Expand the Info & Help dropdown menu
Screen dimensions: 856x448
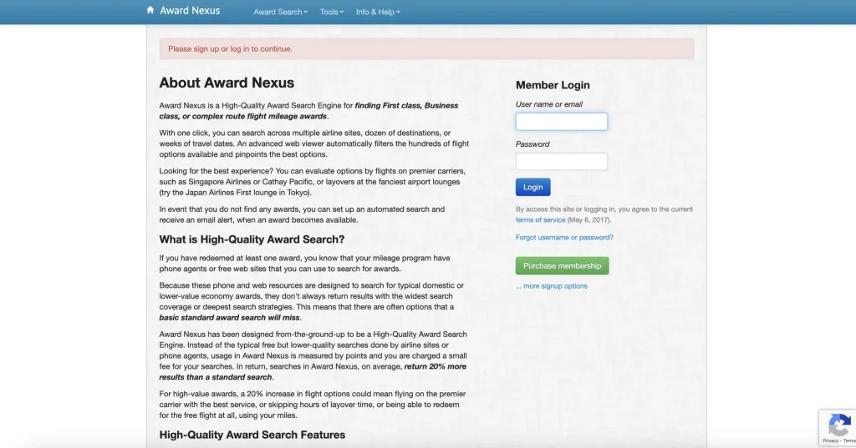pyautogui.click(x=378, y=12)
